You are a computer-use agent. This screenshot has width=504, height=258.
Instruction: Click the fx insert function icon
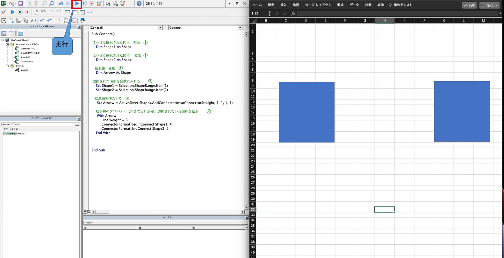[293, 13]
